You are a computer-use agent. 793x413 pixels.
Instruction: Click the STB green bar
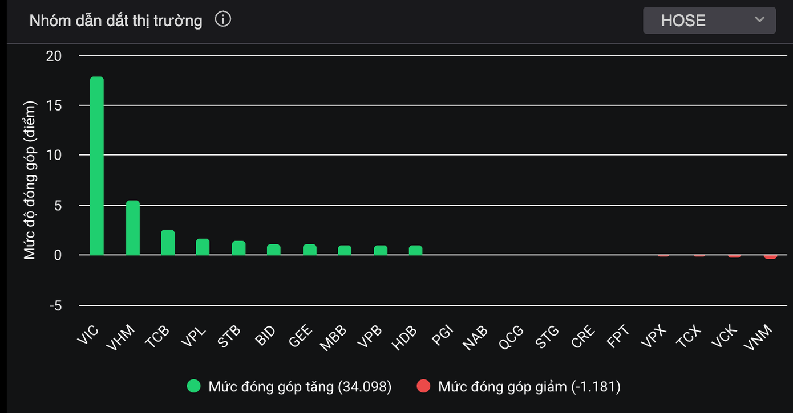point(238,248)
